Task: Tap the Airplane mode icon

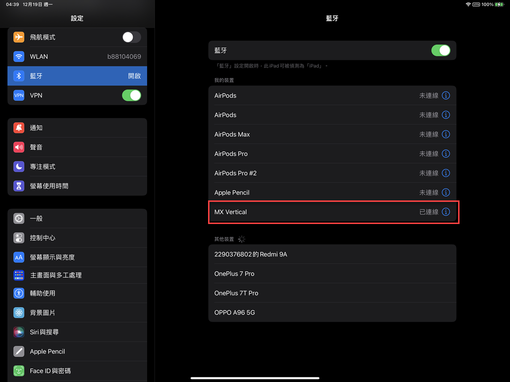Action: (x=19, y=37)
